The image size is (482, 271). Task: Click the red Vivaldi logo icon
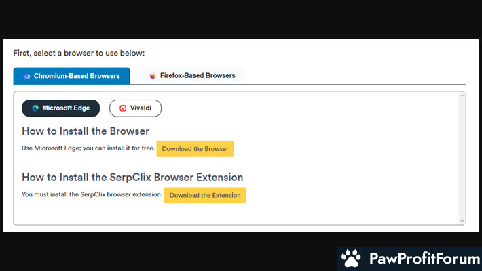[x=123, y=108]
